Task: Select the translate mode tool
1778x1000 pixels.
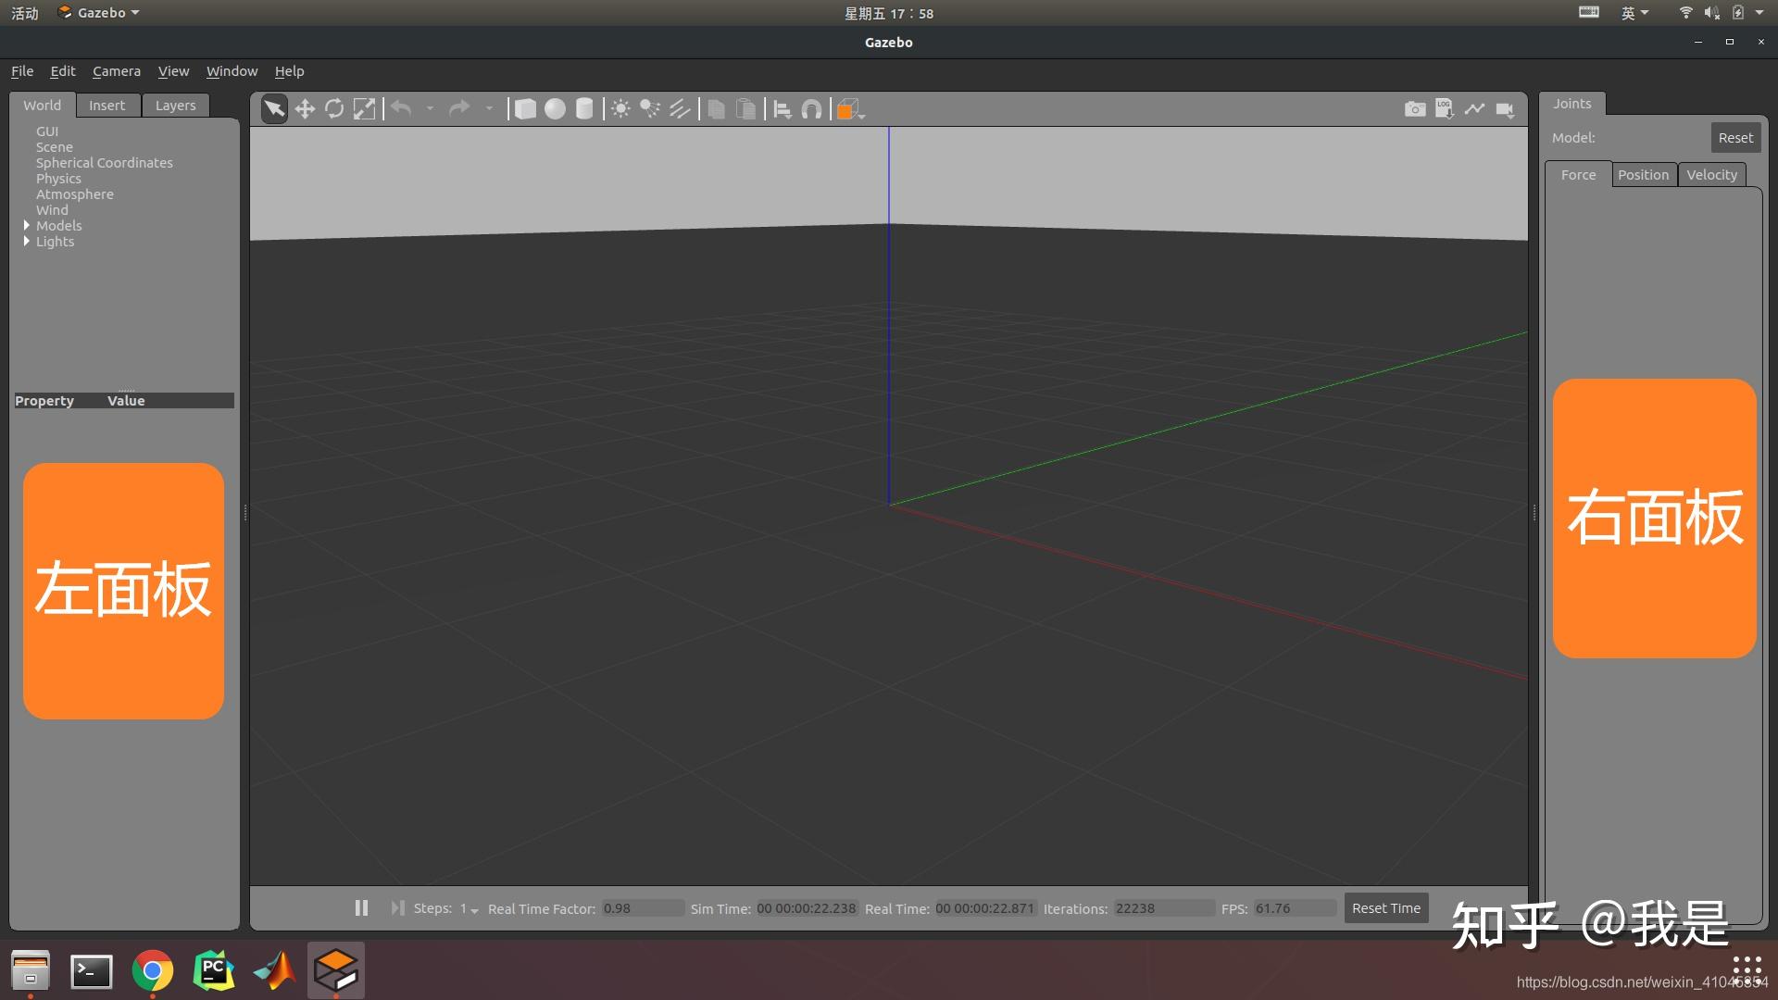Action: pyautogui.click(x=305, y=109)
